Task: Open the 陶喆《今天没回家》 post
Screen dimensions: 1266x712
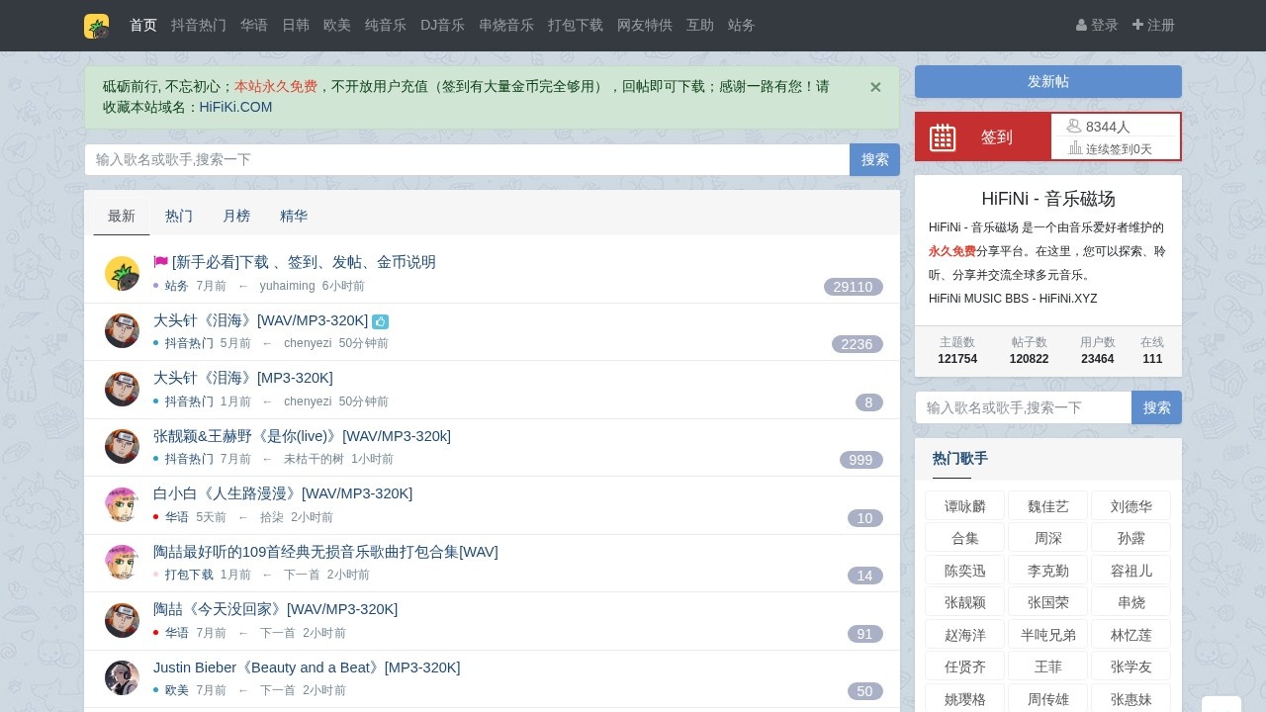Action: click(275, 609)
